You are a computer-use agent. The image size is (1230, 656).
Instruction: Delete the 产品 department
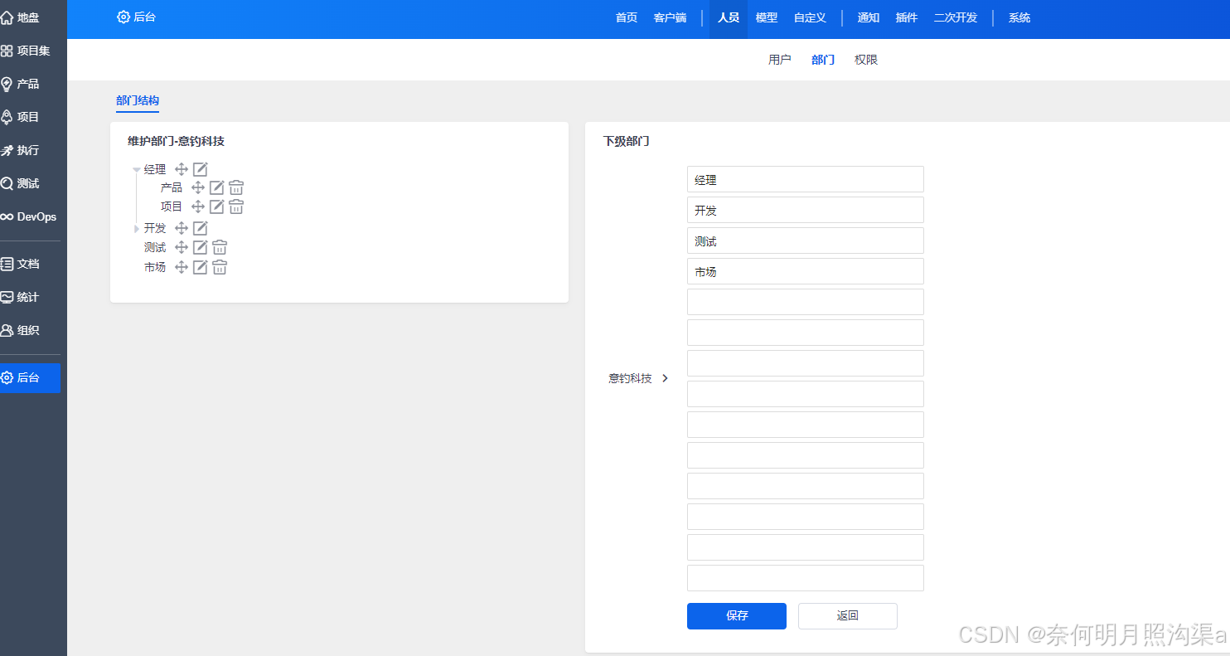coord(236,187)
